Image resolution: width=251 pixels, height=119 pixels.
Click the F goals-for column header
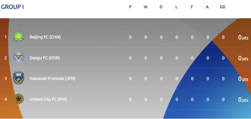coord(192,7)
